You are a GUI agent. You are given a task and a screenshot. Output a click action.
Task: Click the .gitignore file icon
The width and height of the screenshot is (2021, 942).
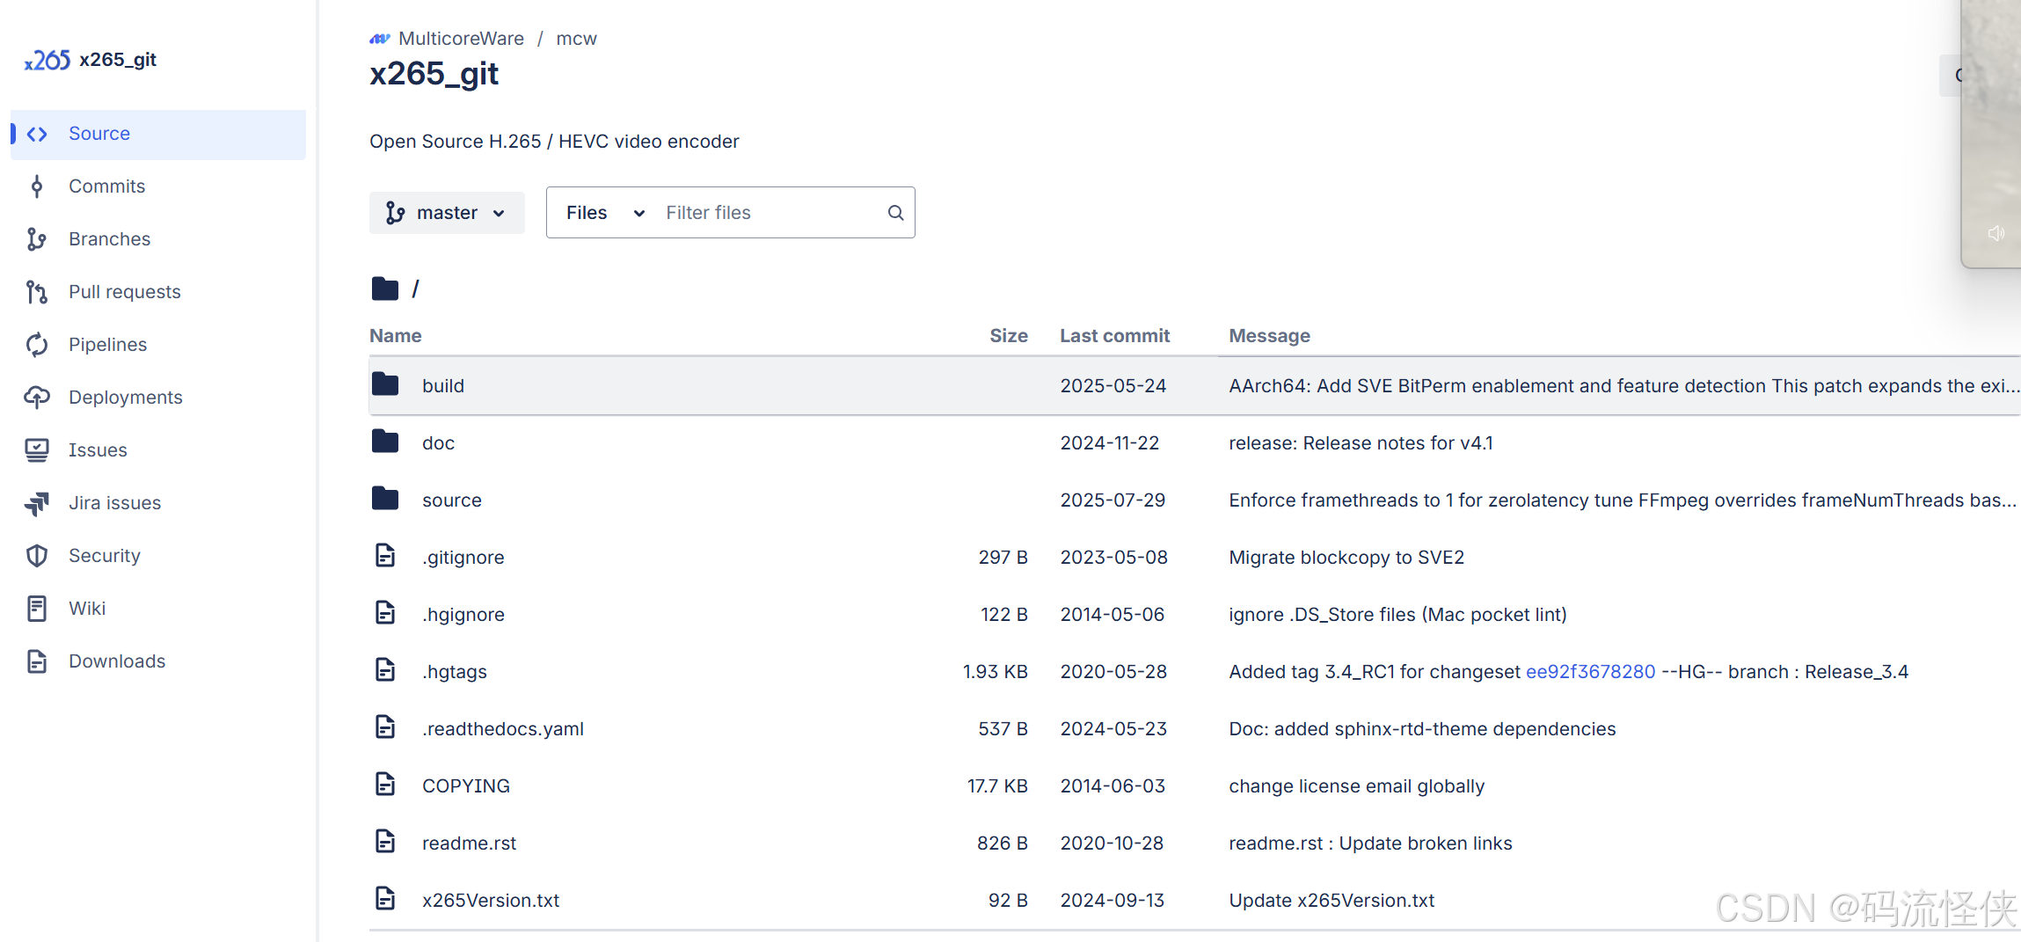point(385,556)
